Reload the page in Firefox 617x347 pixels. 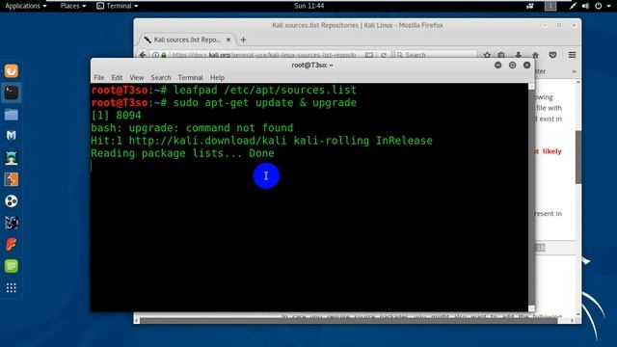384,55
